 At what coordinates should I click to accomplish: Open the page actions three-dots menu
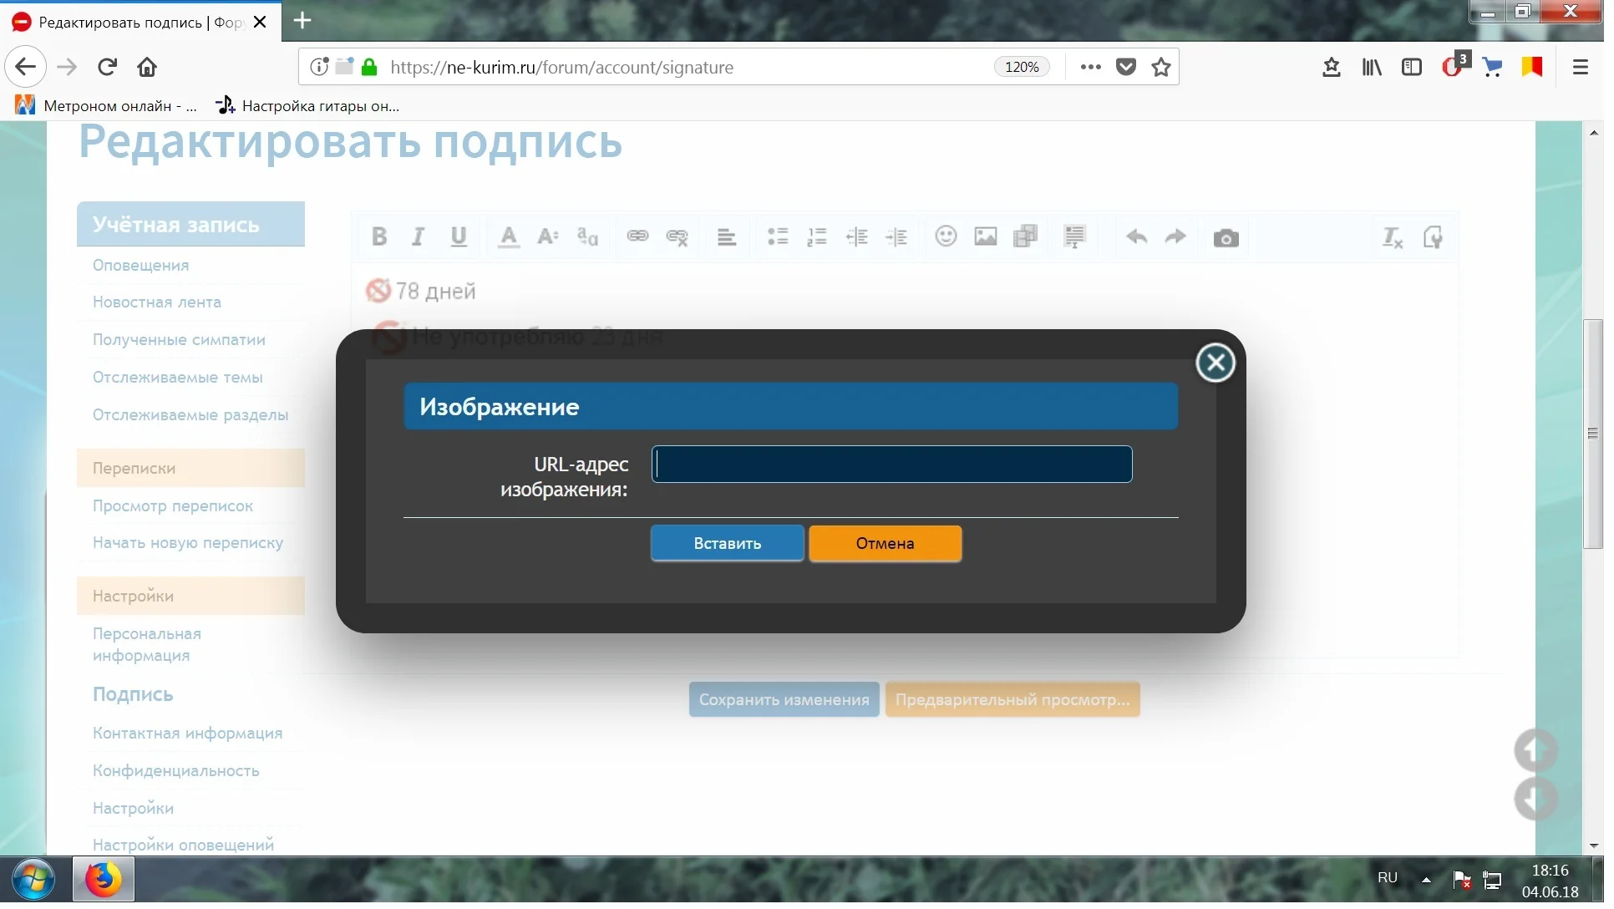[x=1090, y=67]
